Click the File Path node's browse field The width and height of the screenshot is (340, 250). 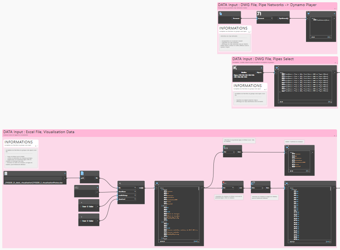pyautogui.click(x=33, y=178)
